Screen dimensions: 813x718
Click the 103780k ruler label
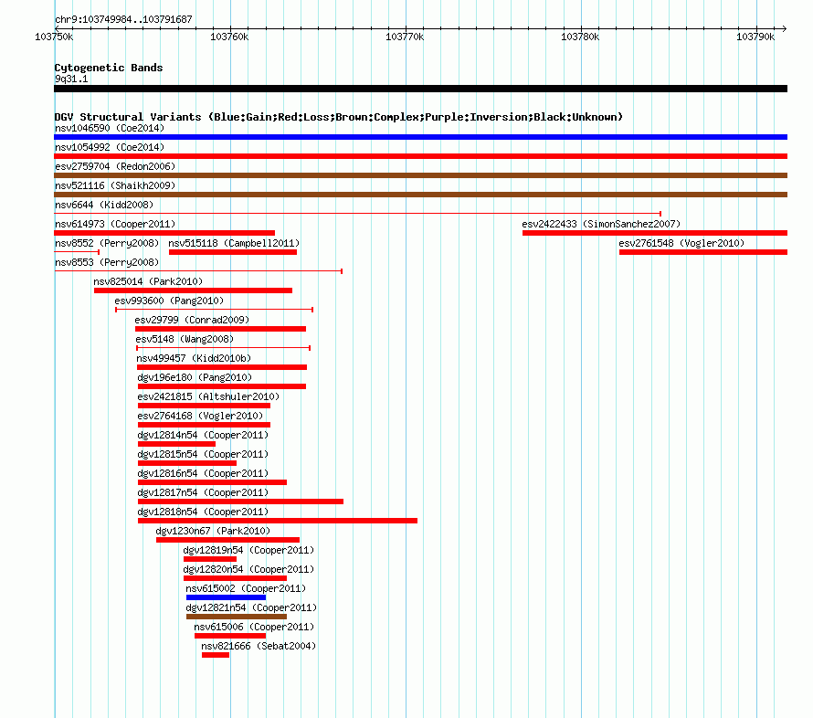pyautogui.click(x=580, y=37)
